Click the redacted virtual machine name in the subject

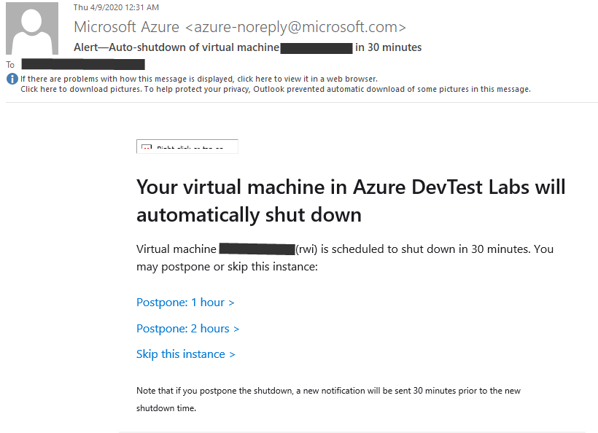[317, 48]
